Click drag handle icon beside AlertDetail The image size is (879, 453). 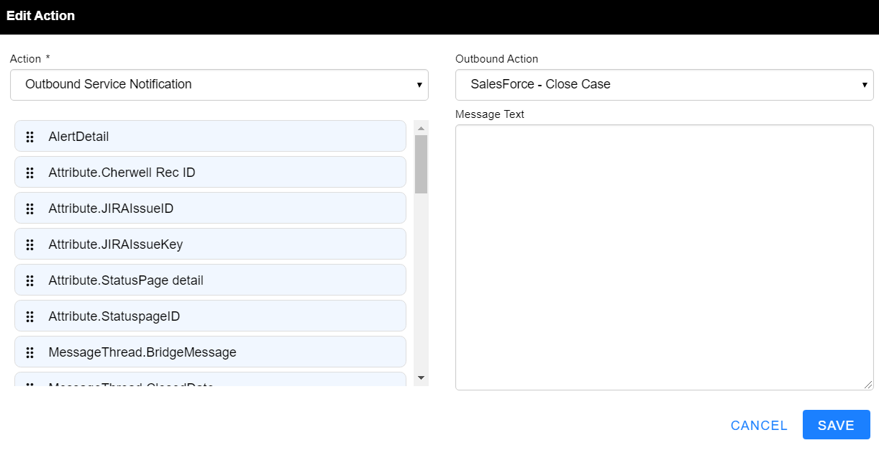click(x=30, y=137)
